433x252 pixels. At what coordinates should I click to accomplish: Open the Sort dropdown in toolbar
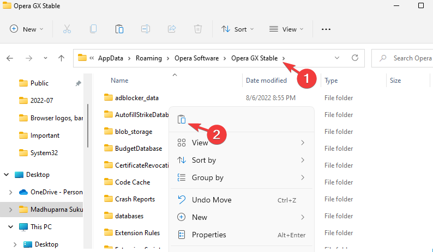pyautogui.click(x=237, y=29)
